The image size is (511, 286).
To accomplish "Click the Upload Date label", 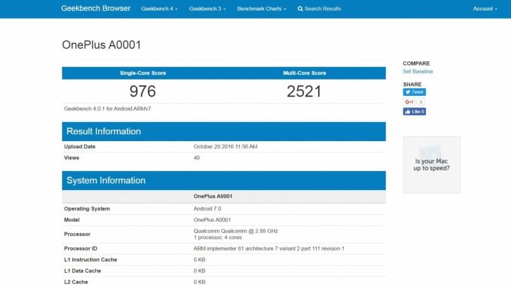I will [x=80, y=147].
